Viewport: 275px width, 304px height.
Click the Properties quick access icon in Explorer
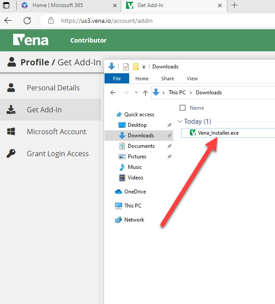point(126,67)
